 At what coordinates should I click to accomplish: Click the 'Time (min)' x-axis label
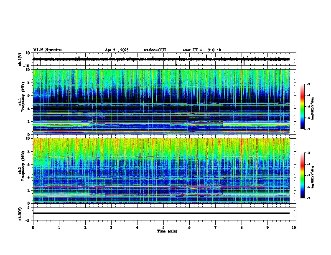tap(167, 231)
